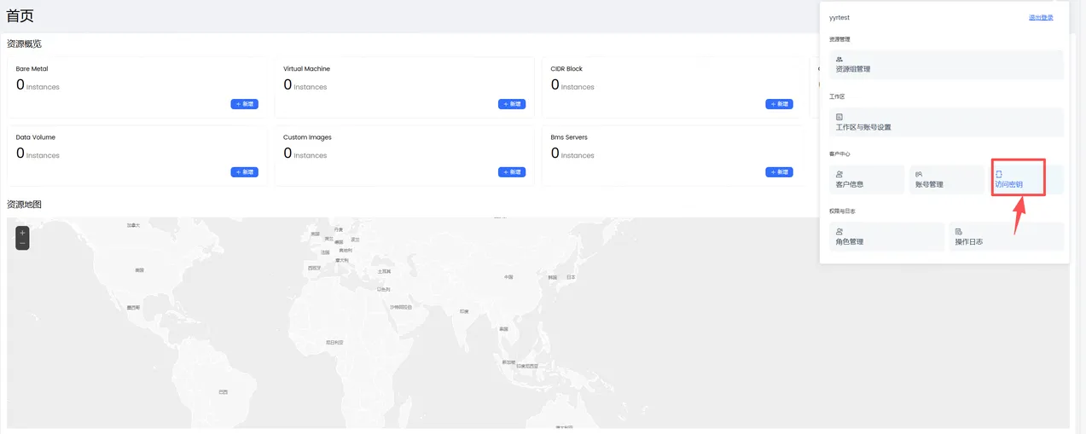Open 客户信息 customer info card
This screenshot has height=434, width=1086.
pyautogui.click(x=867, y=179)
